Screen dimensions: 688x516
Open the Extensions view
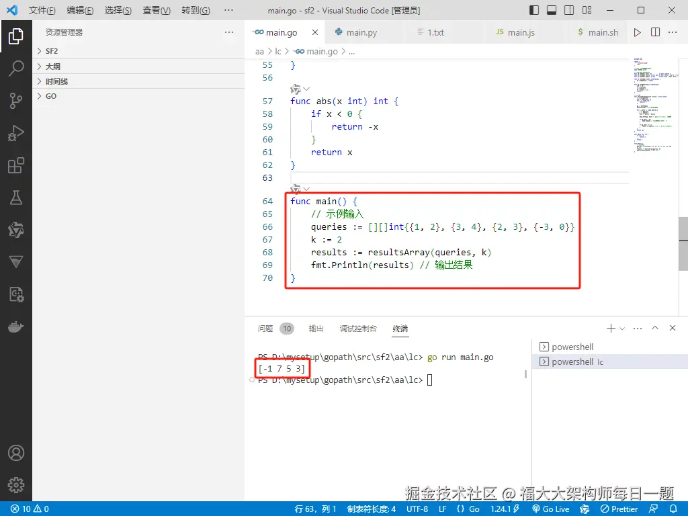[16, 165]
